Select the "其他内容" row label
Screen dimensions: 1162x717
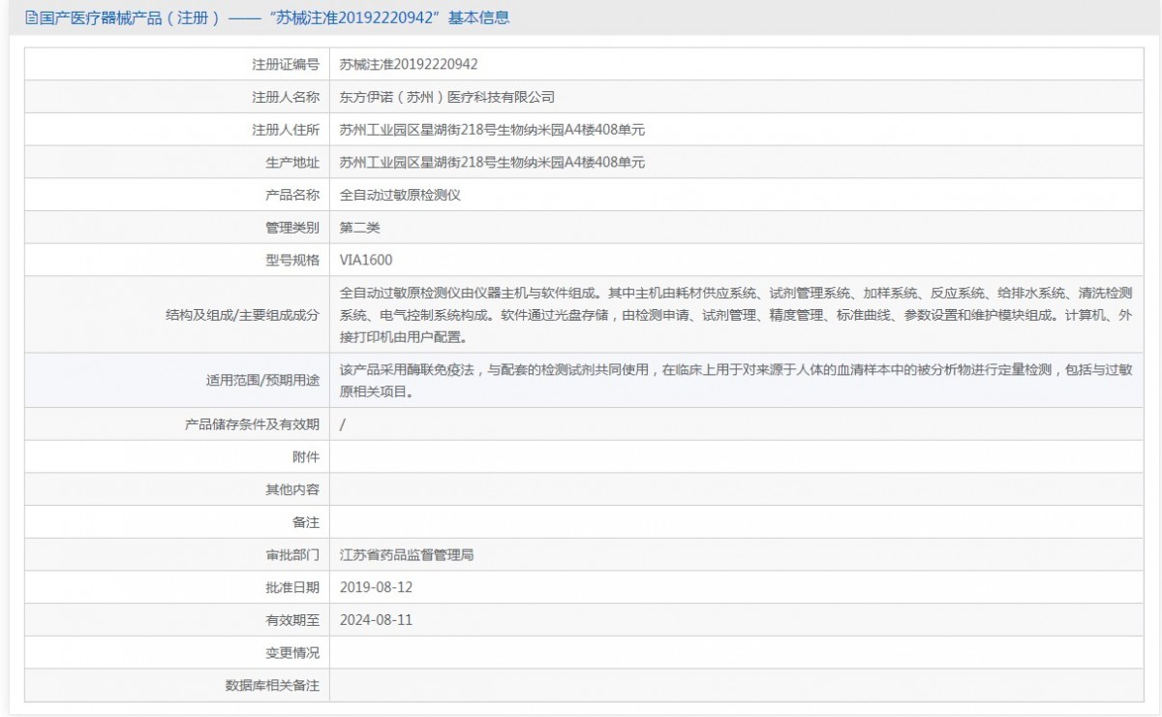click(292, 489)
